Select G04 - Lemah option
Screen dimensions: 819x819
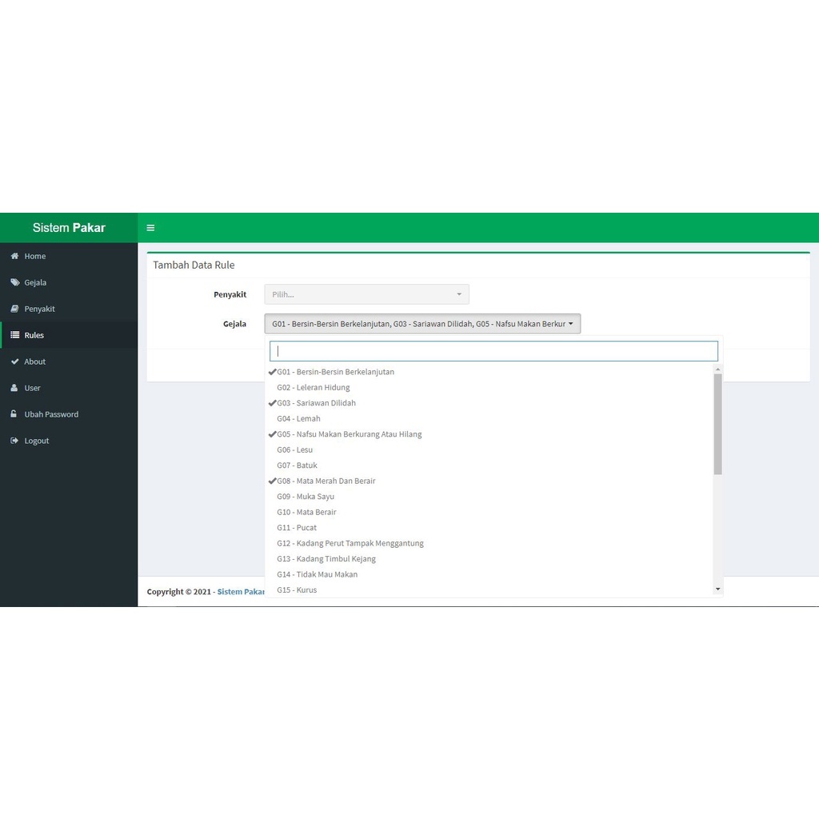point(489,418)
